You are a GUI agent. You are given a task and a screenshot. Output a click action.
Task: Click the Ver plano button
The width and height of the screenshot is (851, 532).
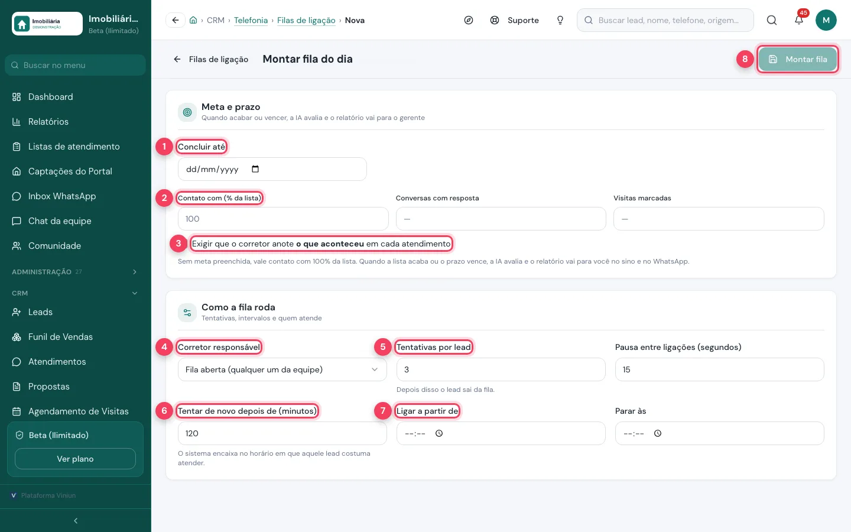75,459
